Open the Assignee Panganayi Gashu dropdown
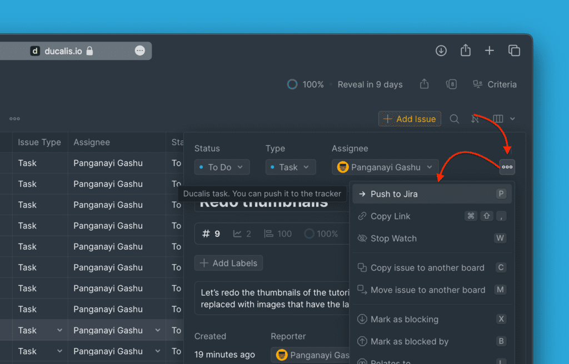This screenshot has width=569, height=364. (385, 167)
